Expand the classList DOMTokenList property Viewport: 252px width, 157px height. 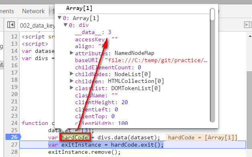(71, 88)
